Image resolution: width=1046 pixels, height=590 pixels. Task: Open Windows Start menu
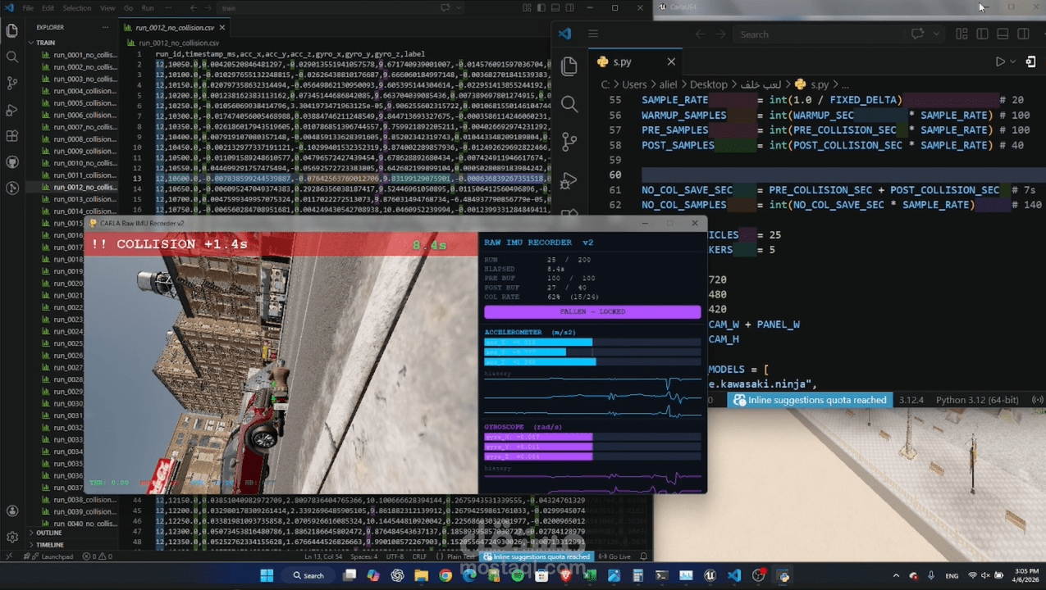(x=267, y=576)
